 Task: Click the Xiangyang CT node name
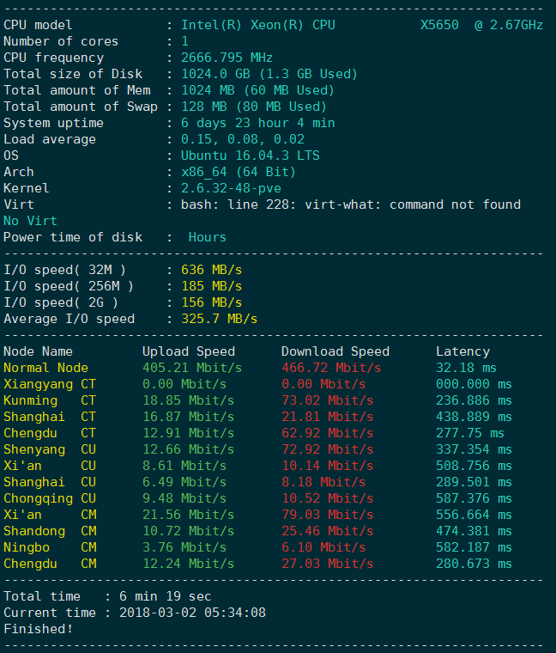pyautogui.click(x=50, y=384)
